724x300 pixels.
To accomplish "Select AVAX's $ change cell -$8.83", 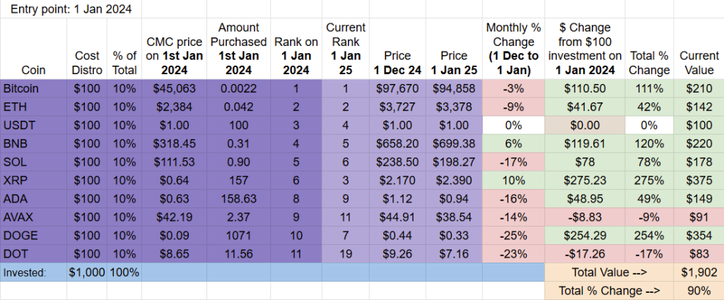I will (584, 217).
